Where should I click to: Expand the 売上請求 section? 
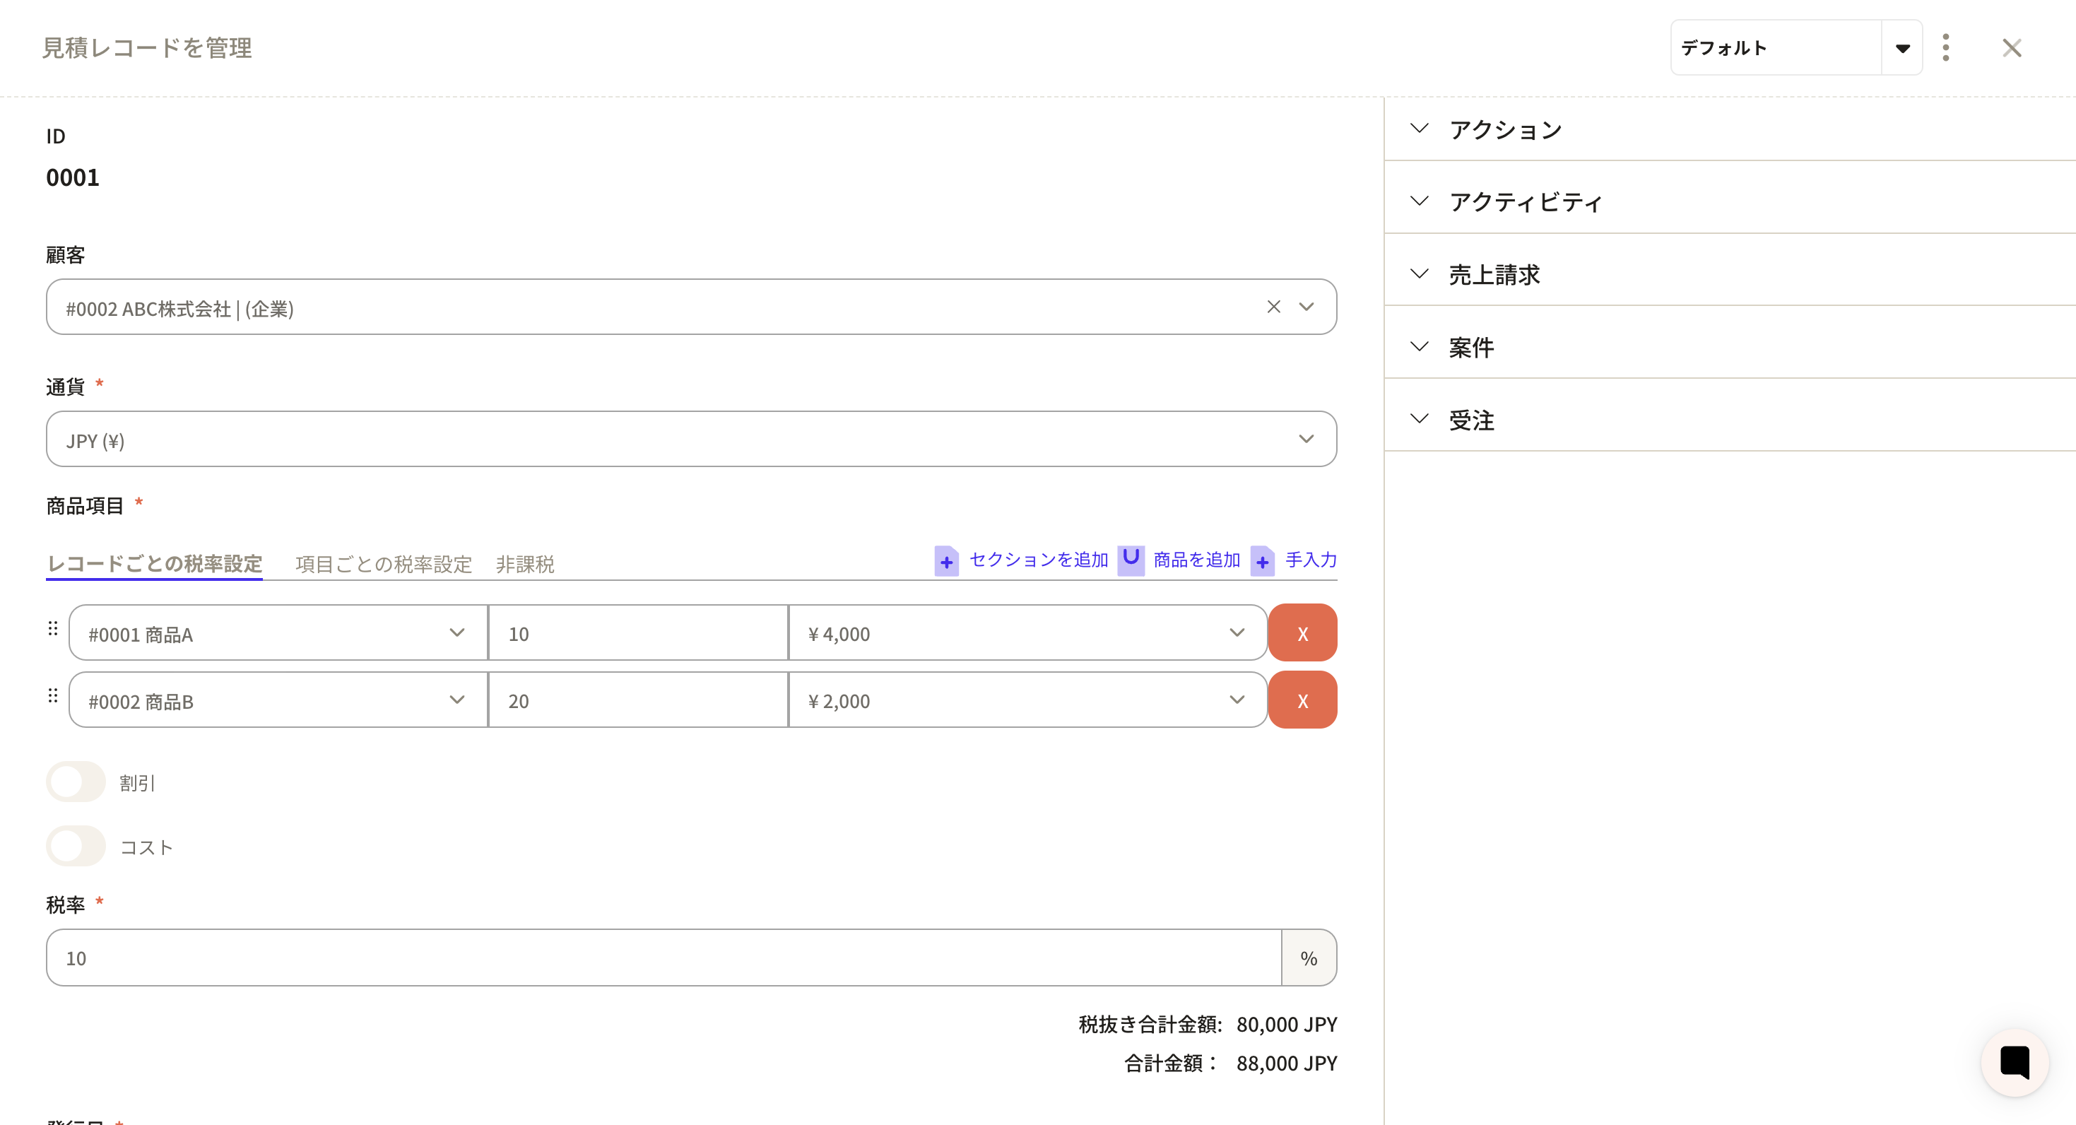pyautogui.click(x=1494, y=275)
